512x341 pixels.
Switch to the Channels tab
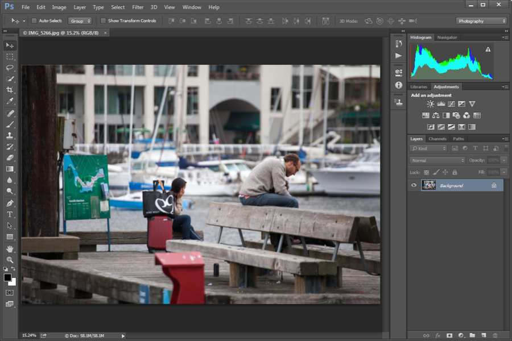point(437,139)
